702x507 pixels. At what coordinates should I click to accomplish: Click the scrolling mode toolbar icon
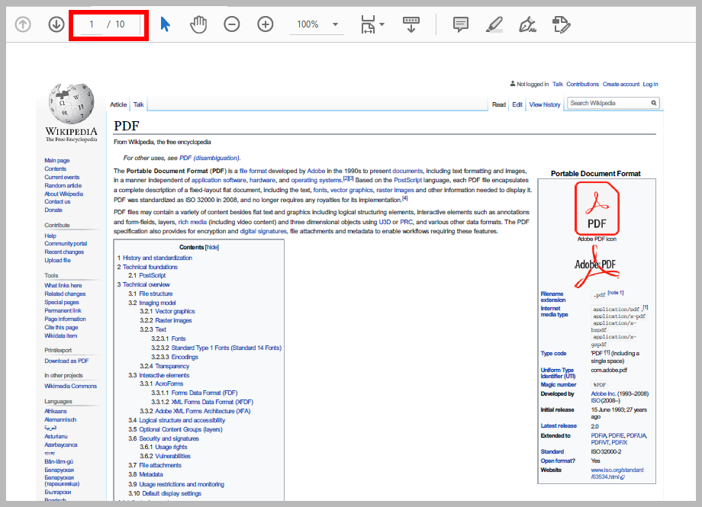(411, 24)
